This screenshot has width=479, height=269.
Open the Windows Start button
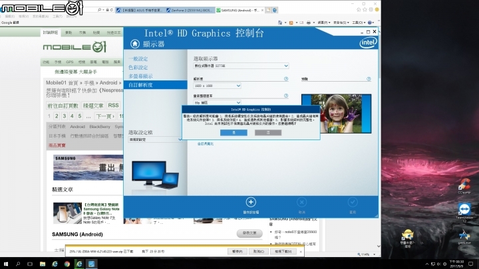[x=5, y=264]
